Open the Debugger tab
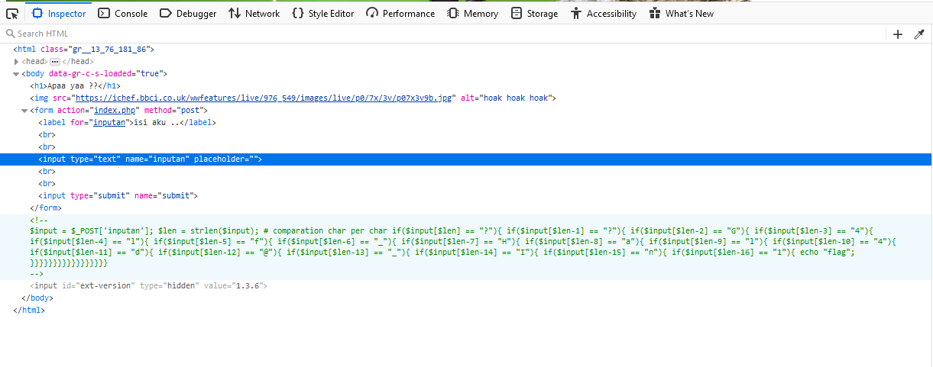The width and height of the screenshot is (933, 367). tap(188, 14)
